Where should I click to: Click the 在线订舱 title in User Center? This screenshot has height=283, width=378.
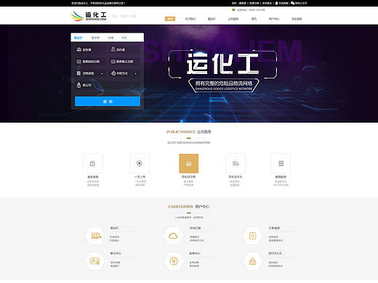click(x=195, y=228)
